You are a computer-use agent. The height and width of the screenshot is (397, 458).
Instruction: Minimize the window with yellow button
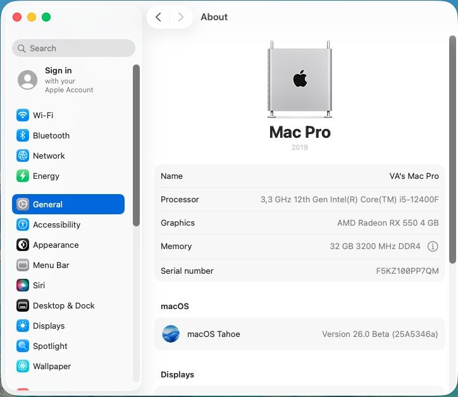(x=32, y=17)
